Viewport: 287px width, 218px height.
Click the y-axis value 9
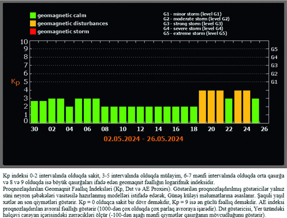(26, 49)
